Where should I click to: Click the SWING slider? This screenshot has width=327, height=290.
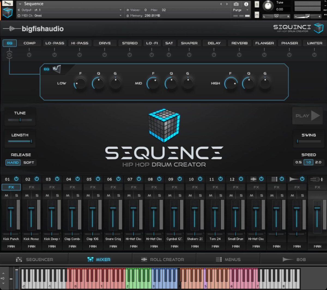pos(309,141)
